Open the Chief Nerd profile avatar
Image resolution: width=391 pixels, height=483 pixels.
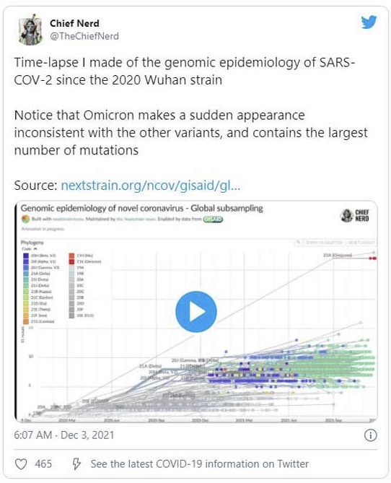point(30,30)
